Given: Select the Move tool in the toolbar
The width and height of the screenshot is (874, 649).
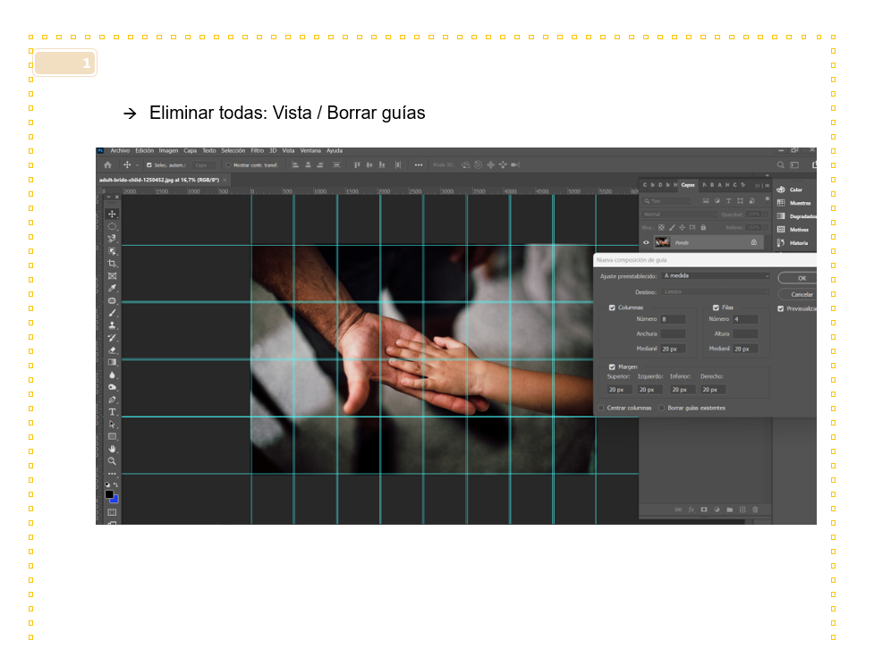Looking at the screenshot, I should [x=112, y=215].
